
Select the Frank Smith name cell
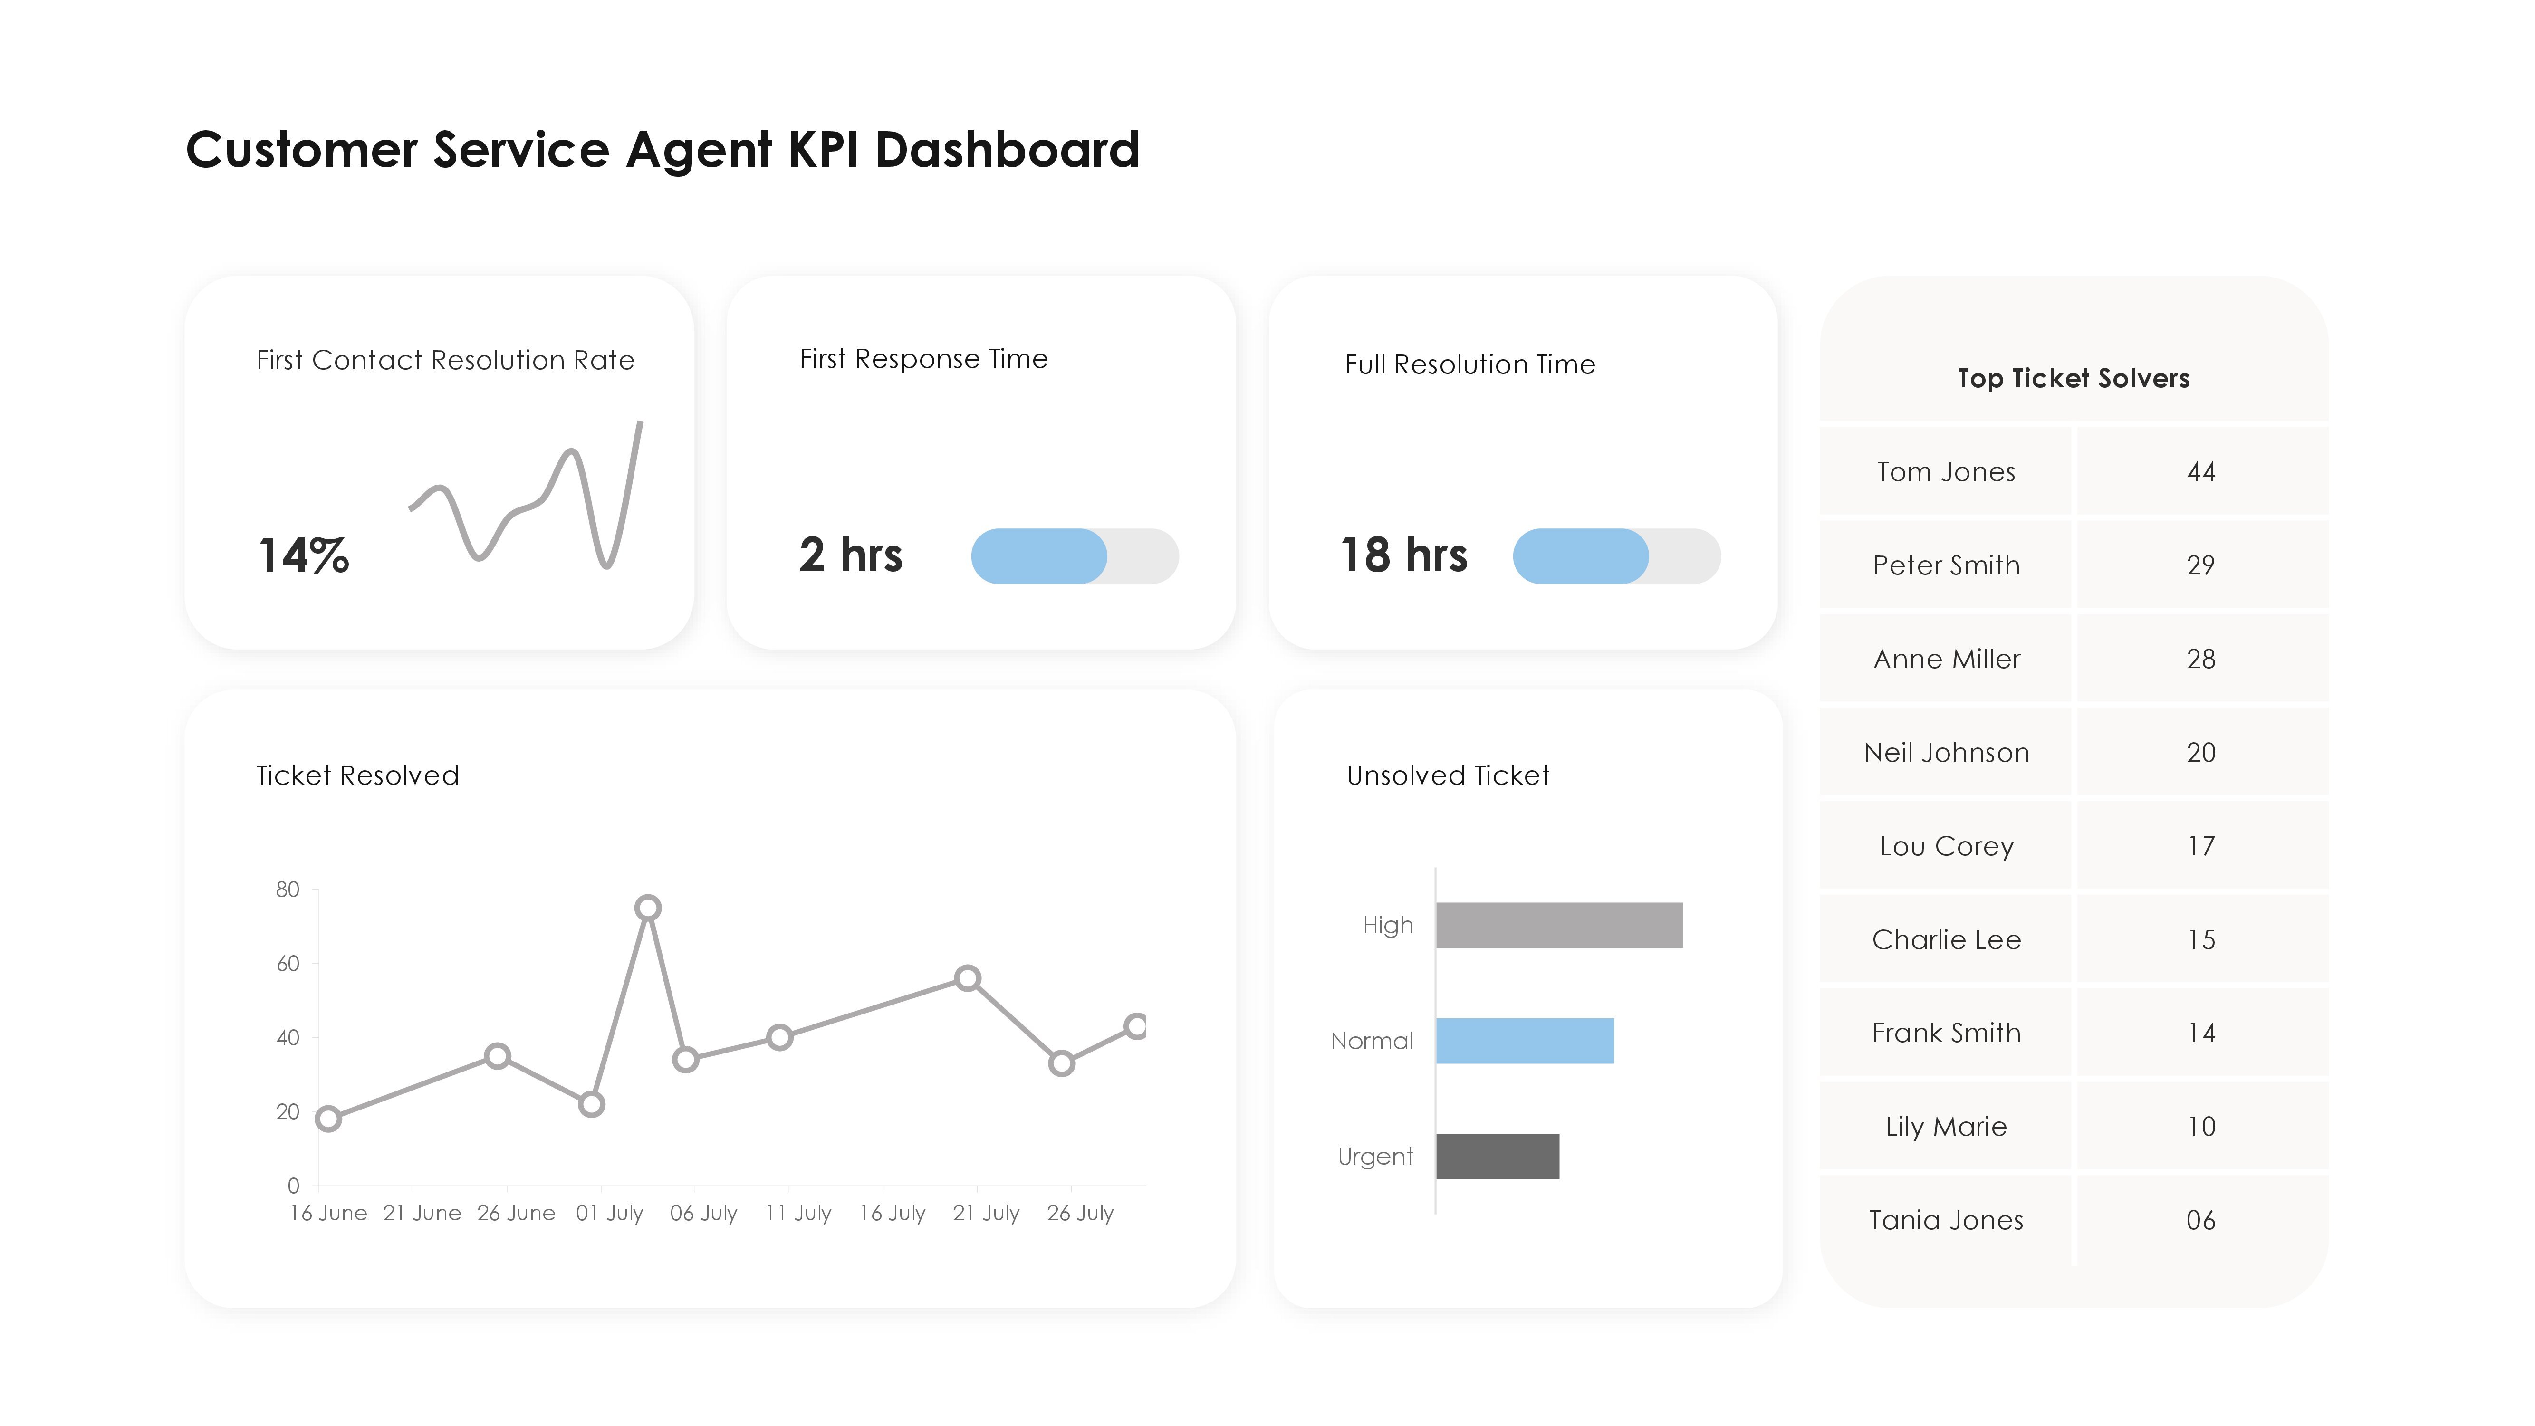coord(1947,1033)
